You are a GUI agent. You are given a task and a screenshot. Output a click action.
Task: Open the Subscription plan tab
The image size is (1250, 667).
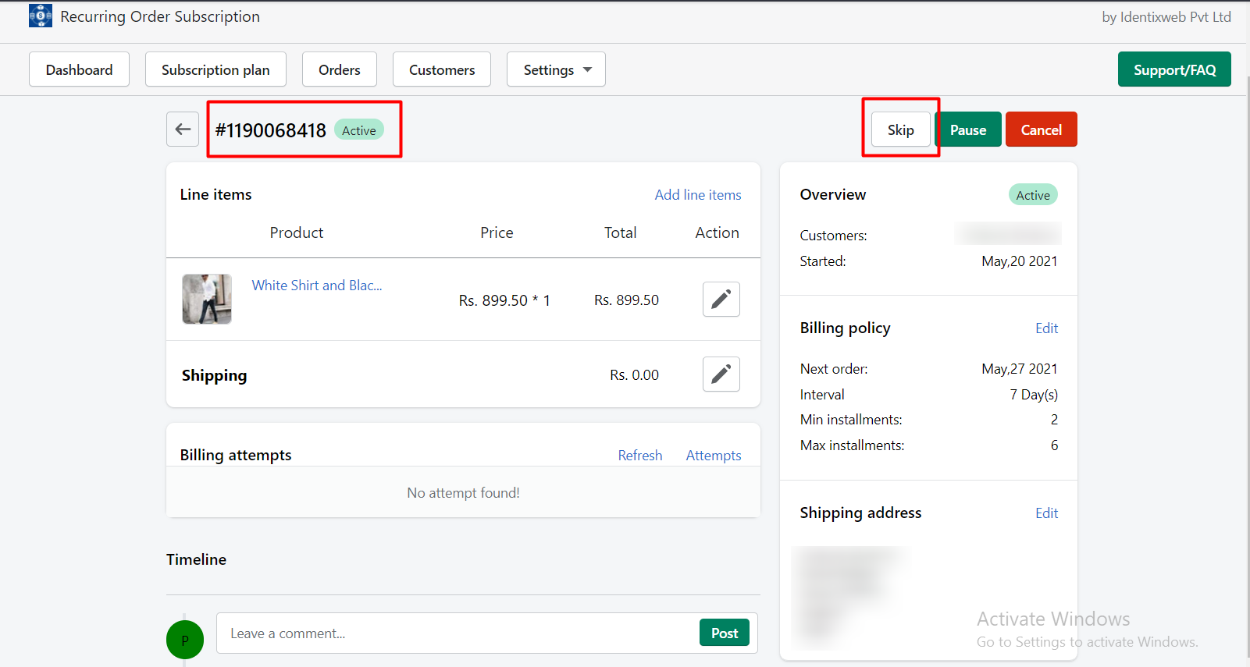(x=215, y=69)
